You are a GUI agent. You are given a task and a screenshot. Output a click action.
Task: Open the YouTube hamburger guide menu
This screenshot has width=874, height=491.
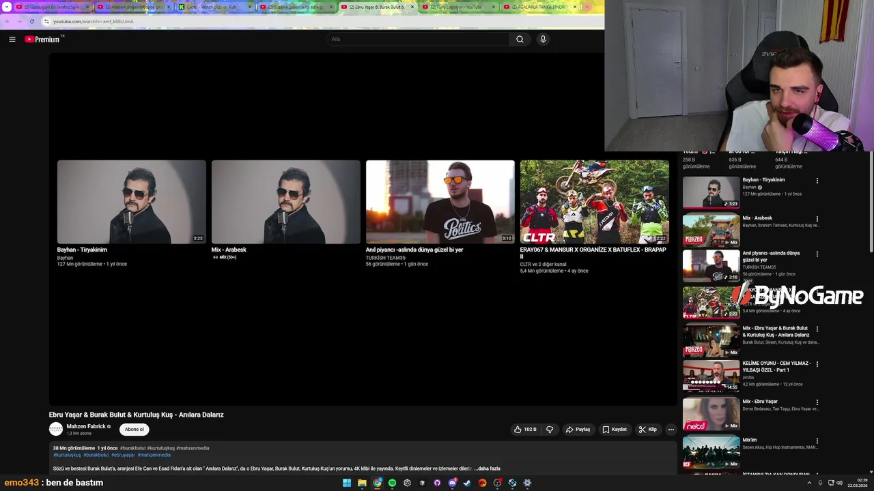(x=12, y=40)
